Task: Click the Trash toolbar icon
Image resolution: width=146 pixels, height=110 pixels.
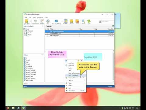Action: point(77,22)
